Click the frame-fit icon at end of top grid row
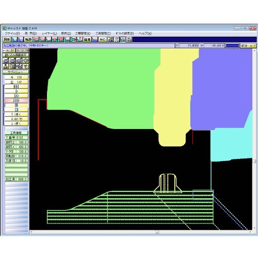Image resolution: width=258 pixels, height=258 pixels. tap(26, 60)
